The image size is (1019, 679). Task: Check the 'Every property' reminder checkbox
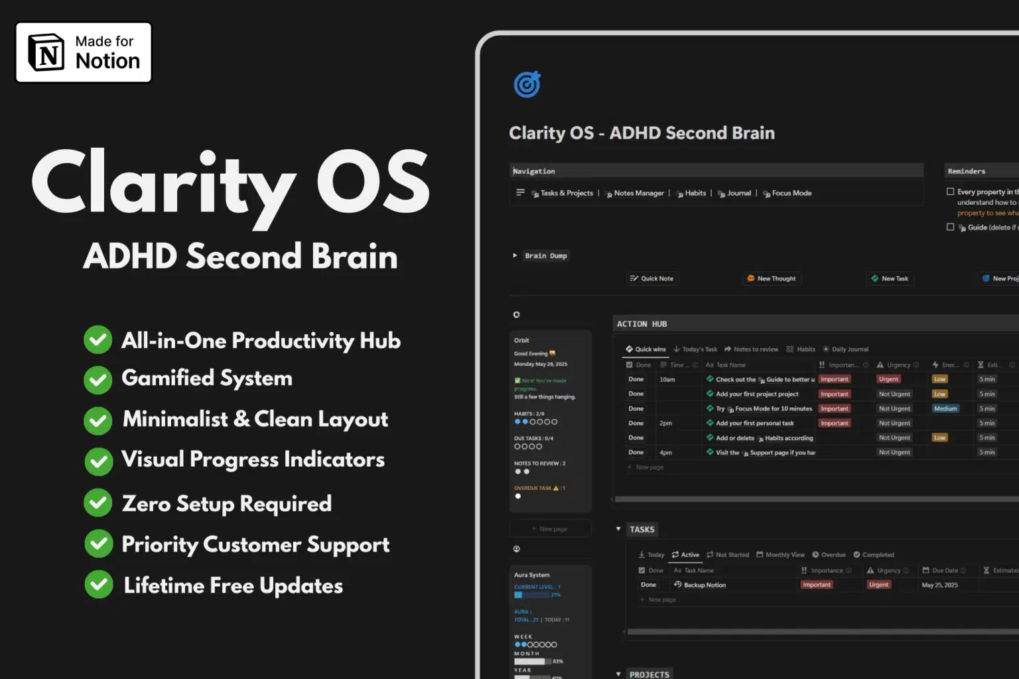point(950,191)
